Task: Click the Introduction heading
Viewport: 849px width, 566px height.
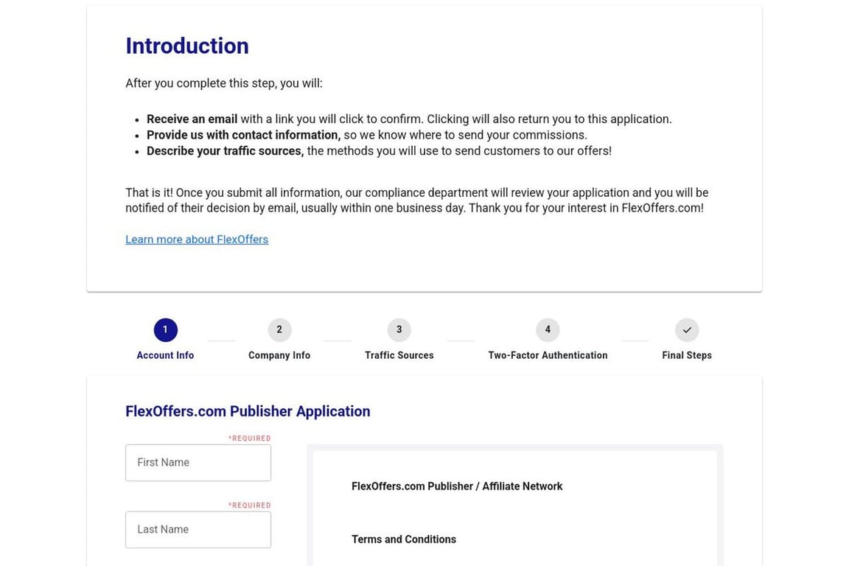Action: pos(186,46)
